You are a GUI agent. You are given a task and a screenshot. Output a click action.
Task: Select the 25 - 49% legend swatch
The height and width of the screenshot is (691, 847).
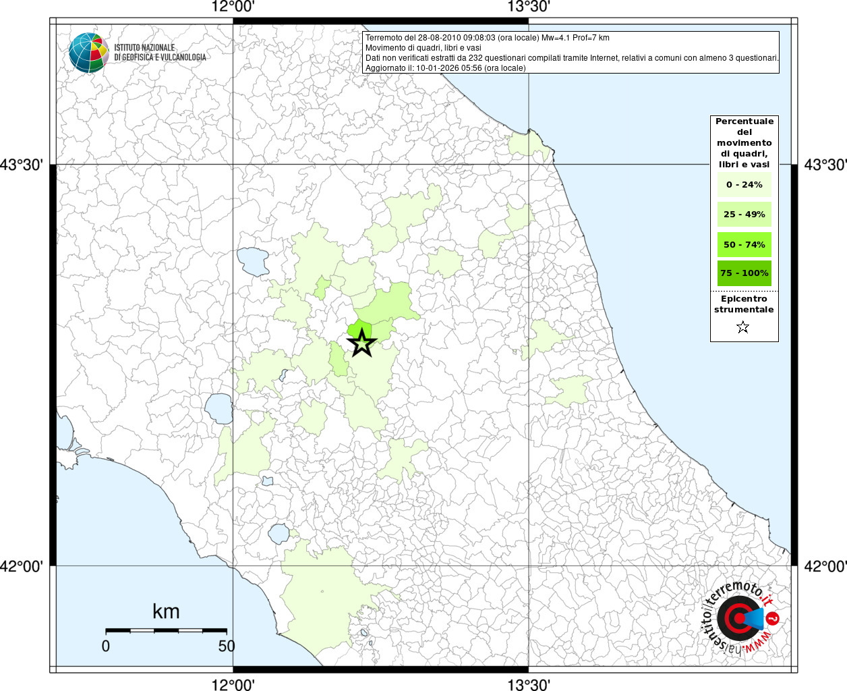coord(744,215)
